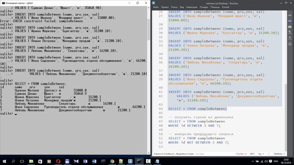Click the command prompt vertical scrollbar thumb
The width and height of the screenshot is (294, 165).
149,30
